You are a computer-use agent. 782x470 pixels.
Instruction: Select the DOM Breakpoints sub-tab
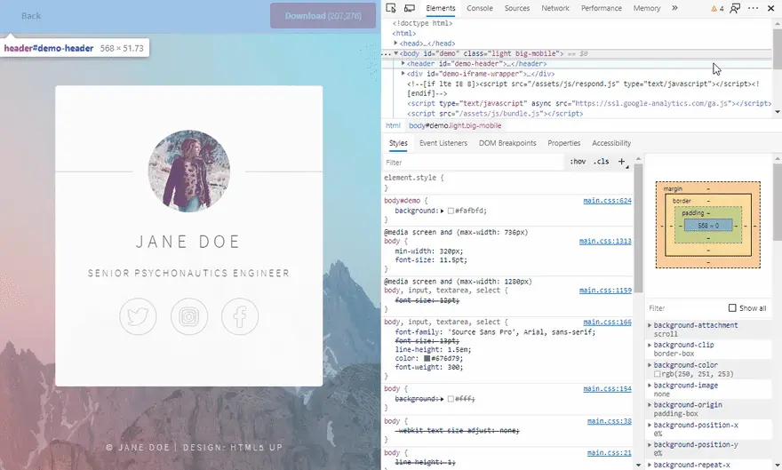[507, 143]
